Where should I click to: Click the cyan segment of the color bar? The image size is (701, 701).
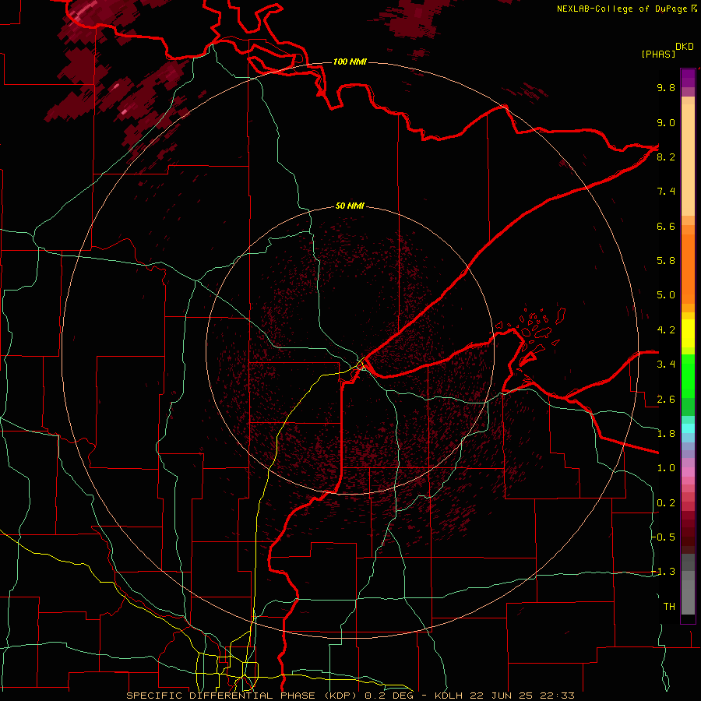pos(688,428)
